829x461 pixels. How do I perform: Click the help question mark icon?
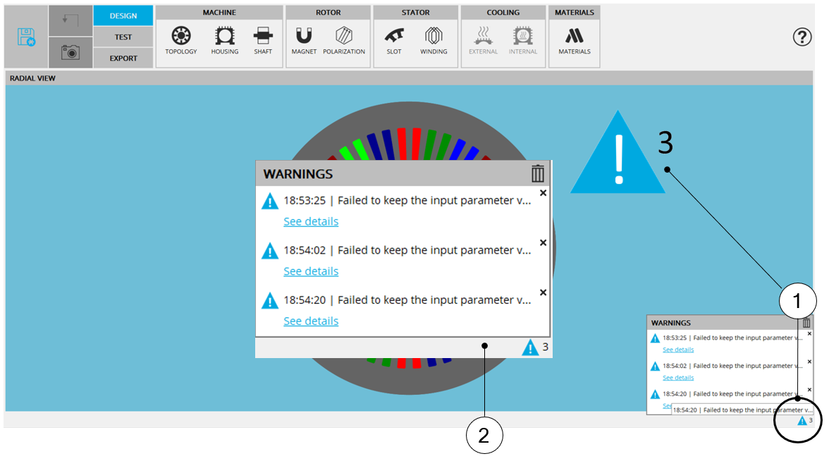pos(802,37)
